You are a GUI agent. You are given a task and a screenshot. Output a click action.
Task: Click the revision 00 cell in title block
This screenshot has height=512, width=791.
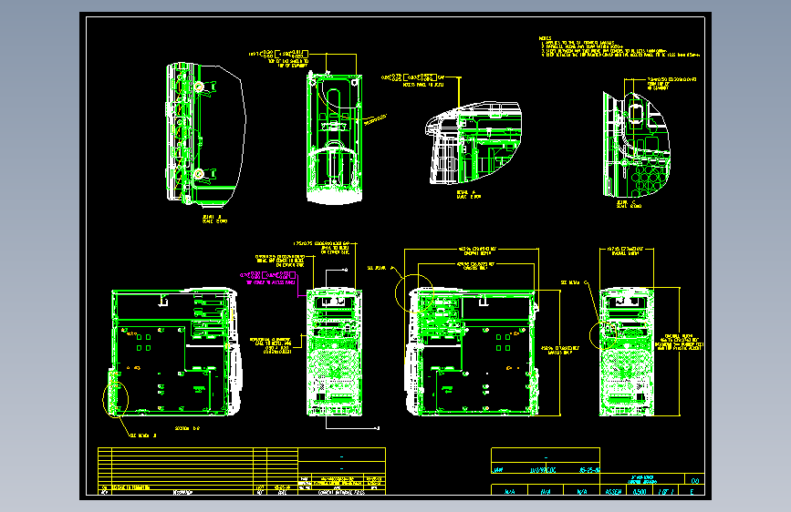click(x=694, y=480)
